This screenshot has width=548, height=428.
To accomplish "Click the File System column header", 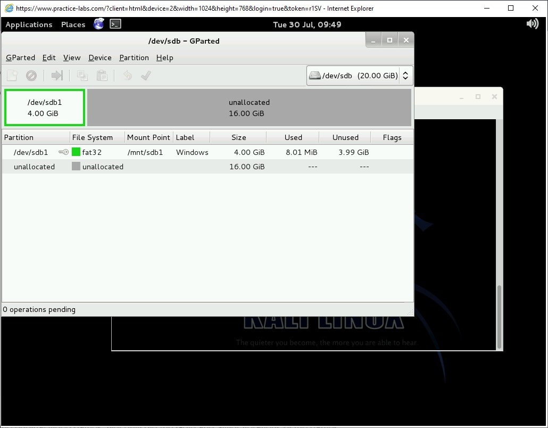I will pyautogui.click(x=93, y=137).
